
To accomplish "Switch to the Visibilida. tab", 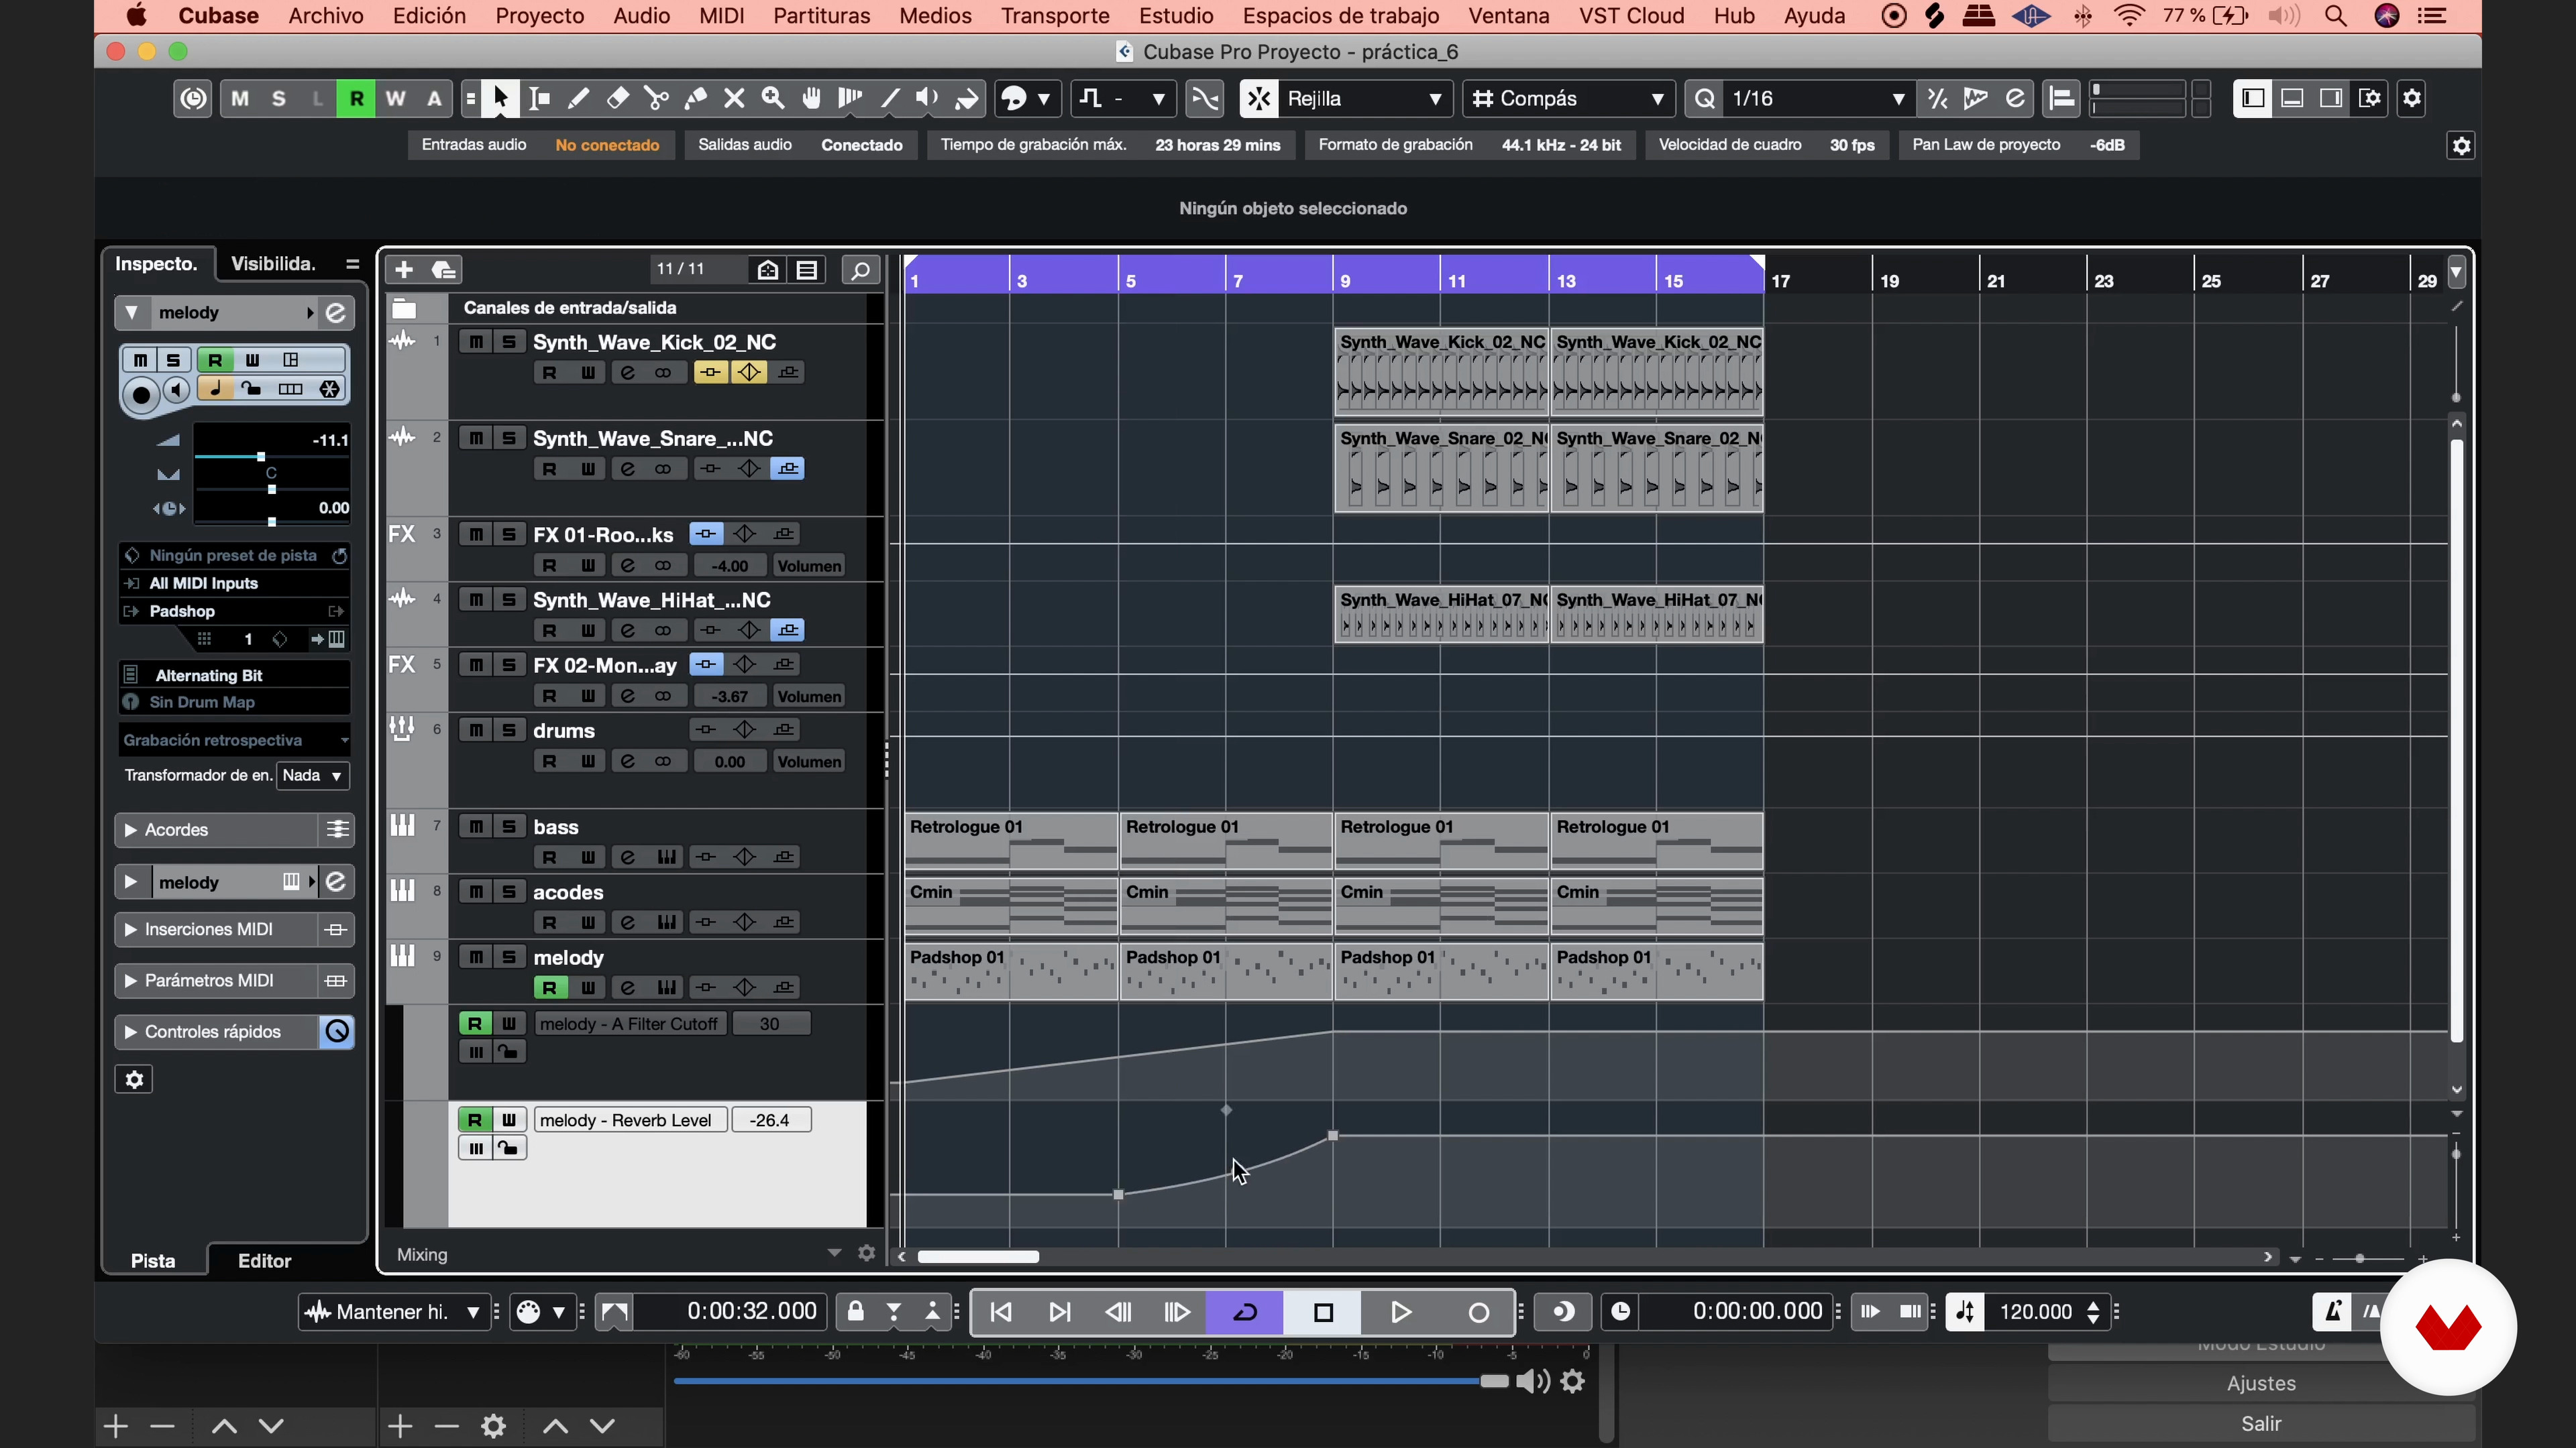I will [x=273, y=264].
